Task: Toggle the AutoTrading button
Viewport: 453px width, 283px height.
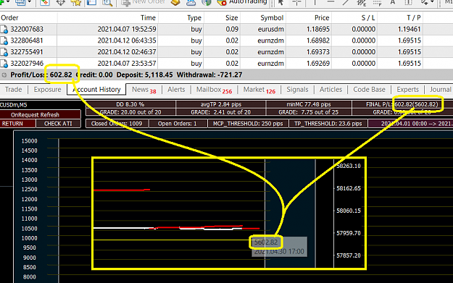Action: pyautogui.click(x=242, y=2)
